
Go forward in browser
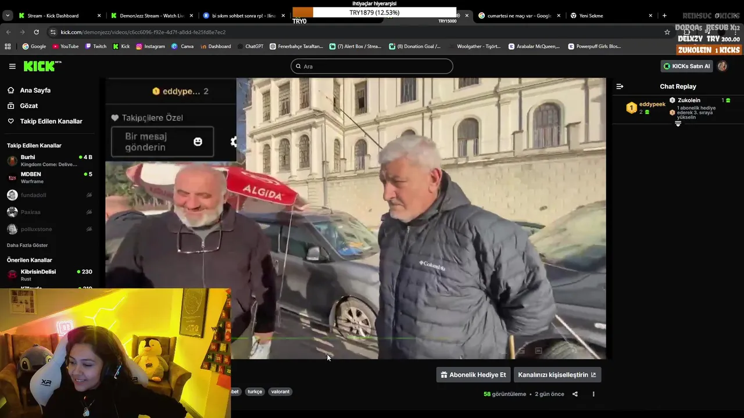click(22, 32)
